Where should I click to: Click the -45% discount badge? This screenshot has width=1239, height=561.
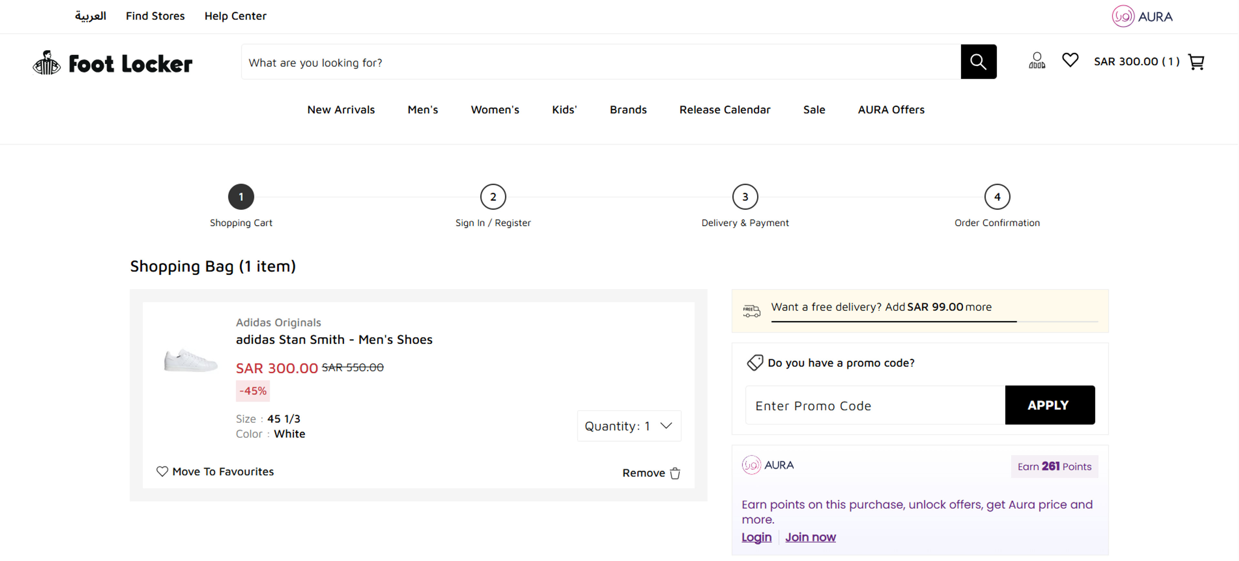pos(253,391)
